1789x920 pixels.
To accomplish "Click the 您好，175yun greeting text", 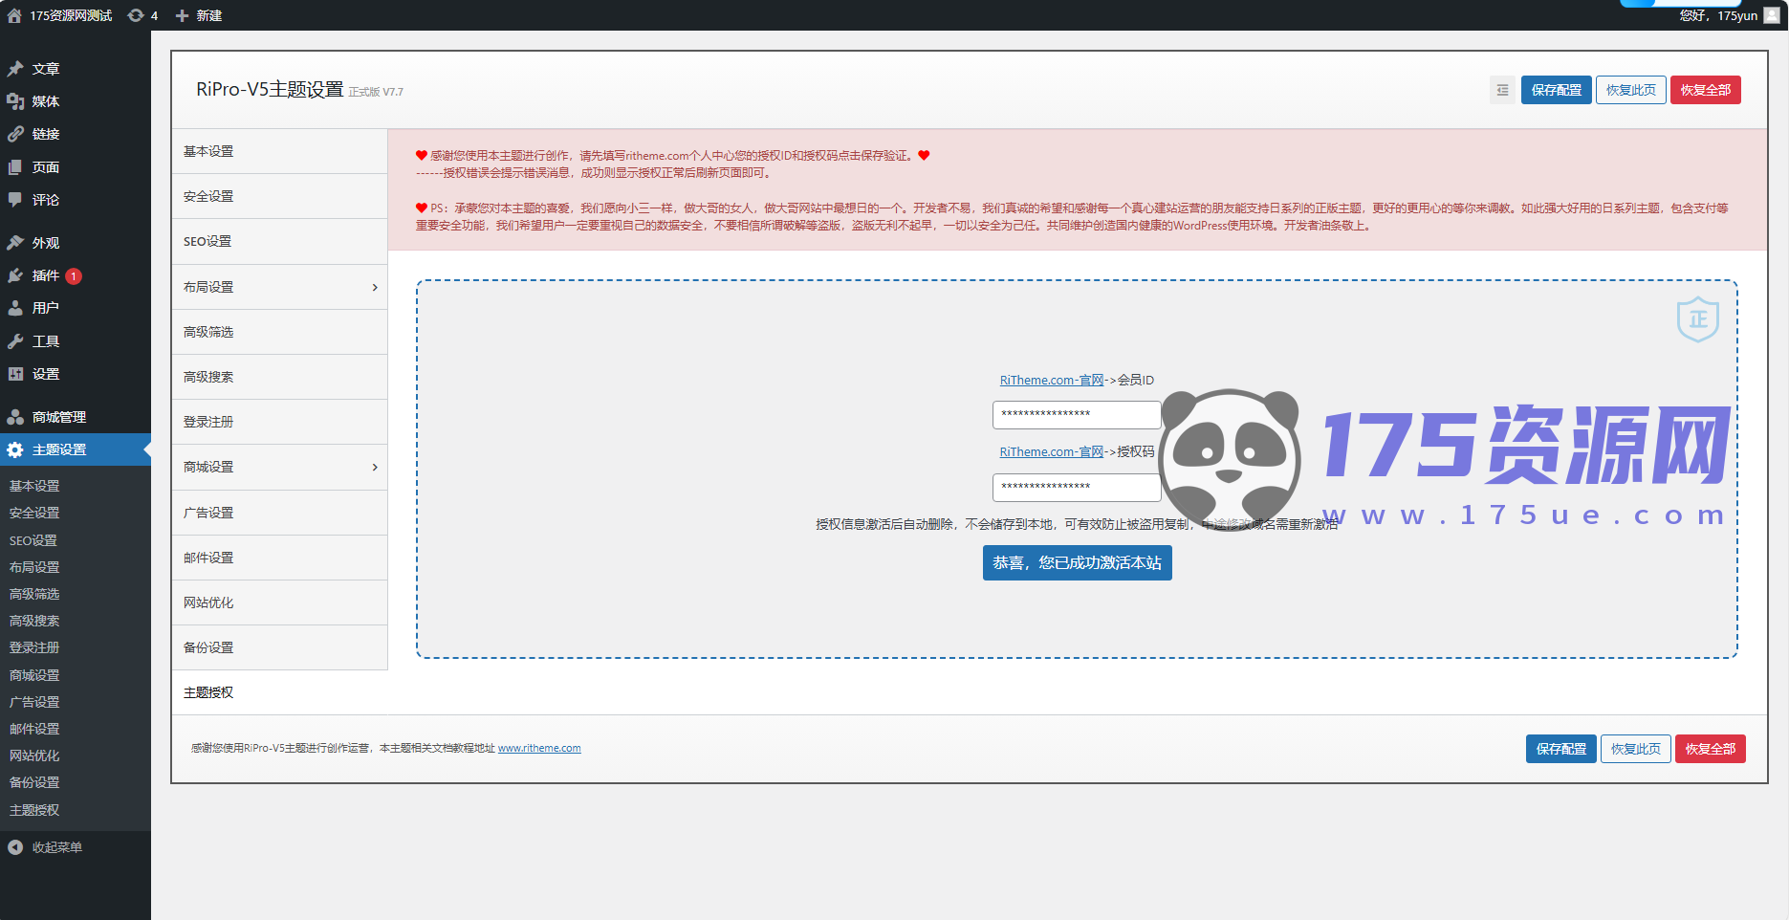I will tap(1718, 15).
